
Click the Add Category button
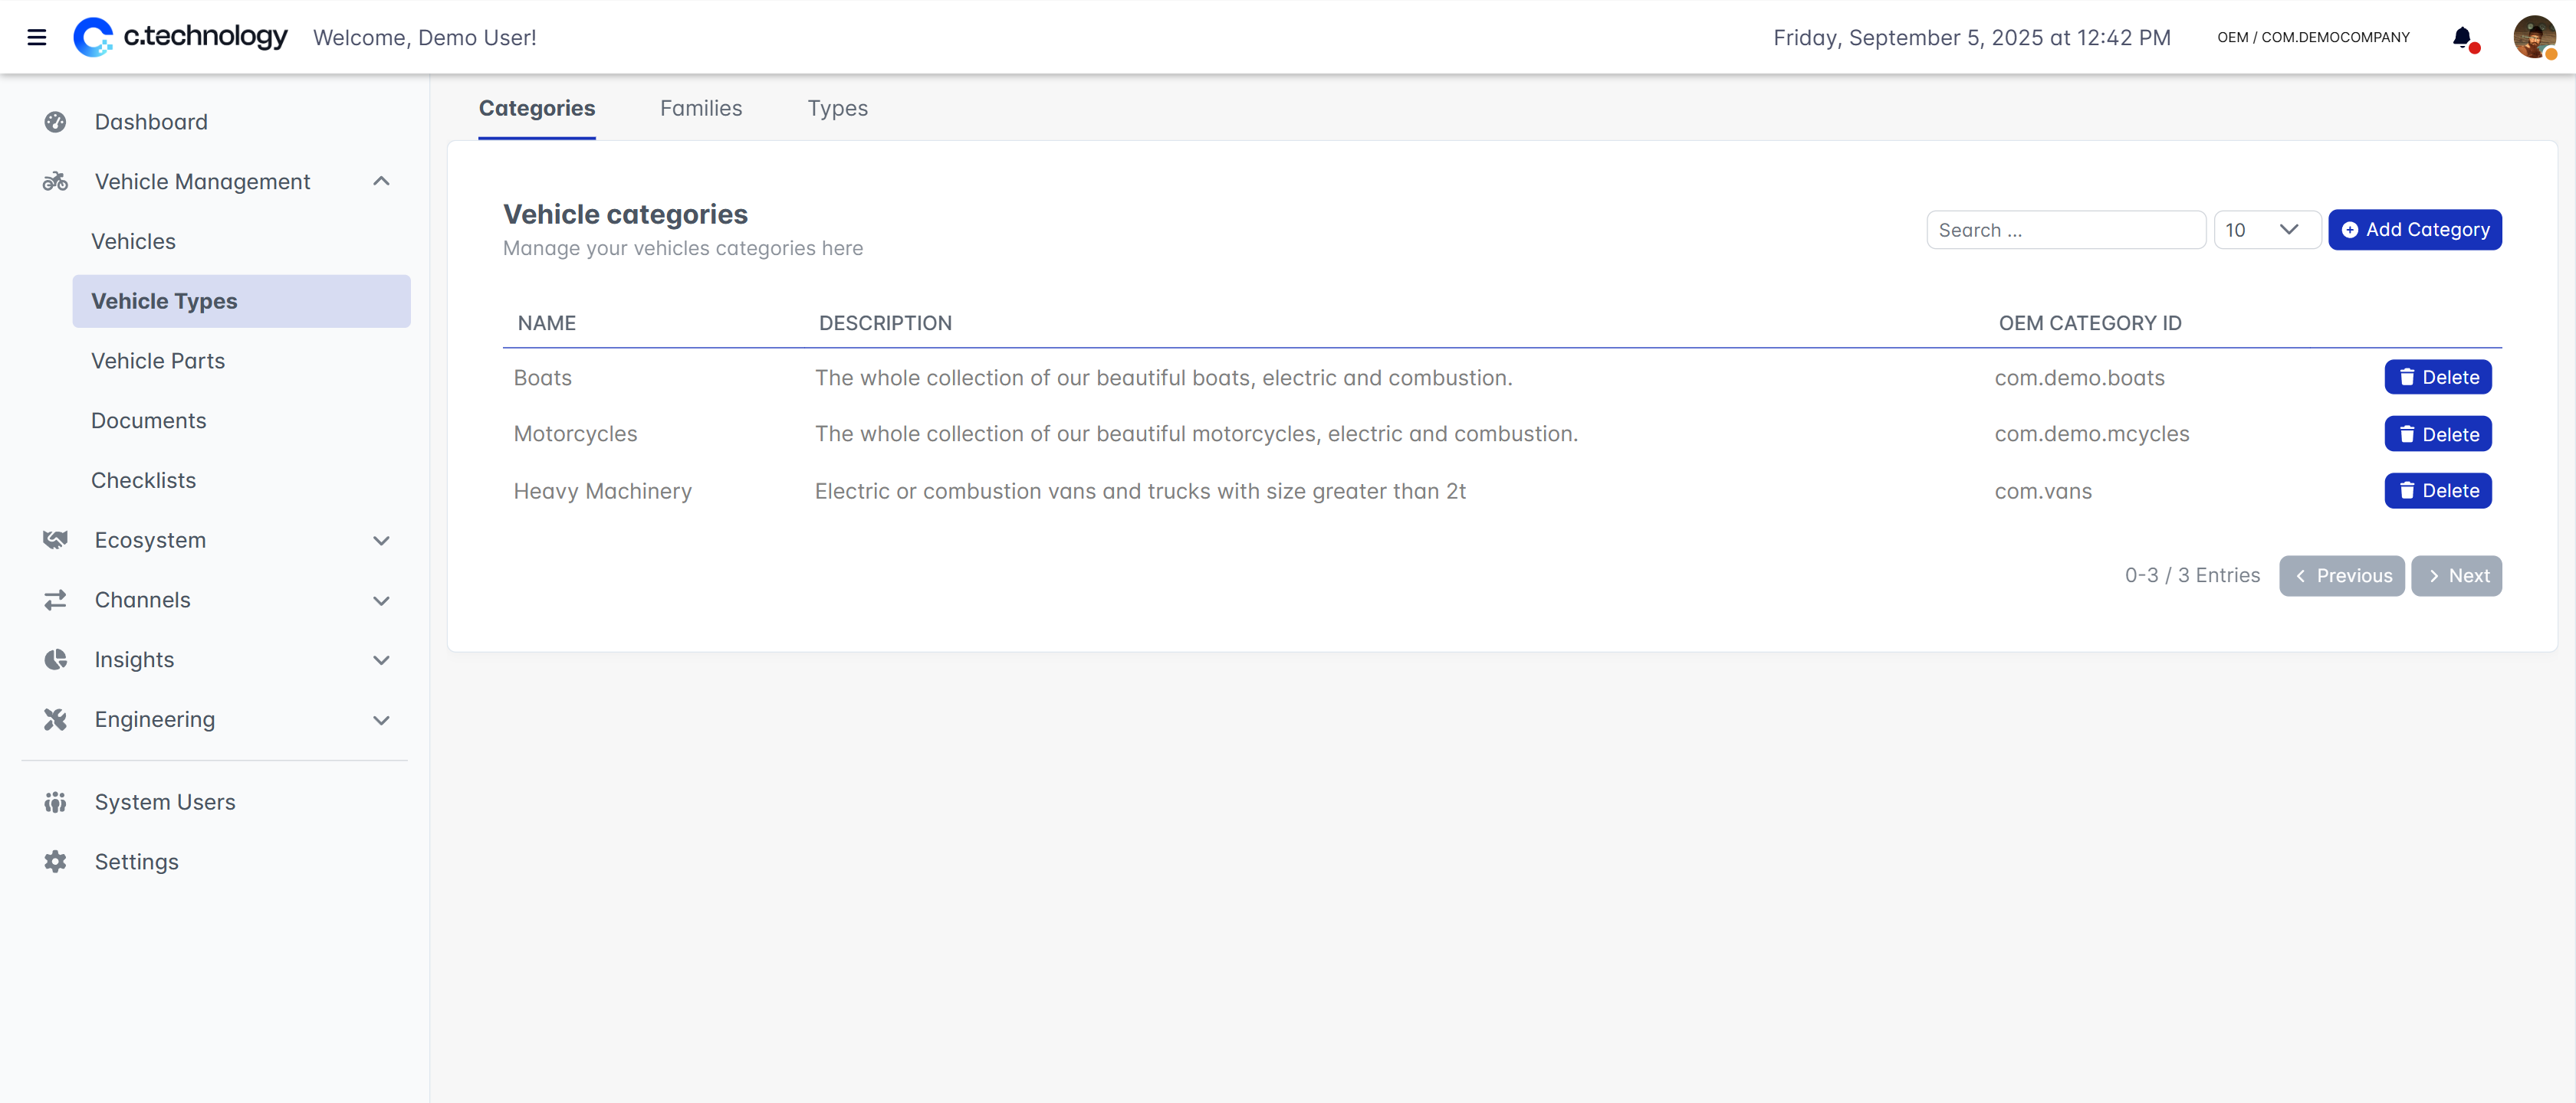click(2414, 230)
